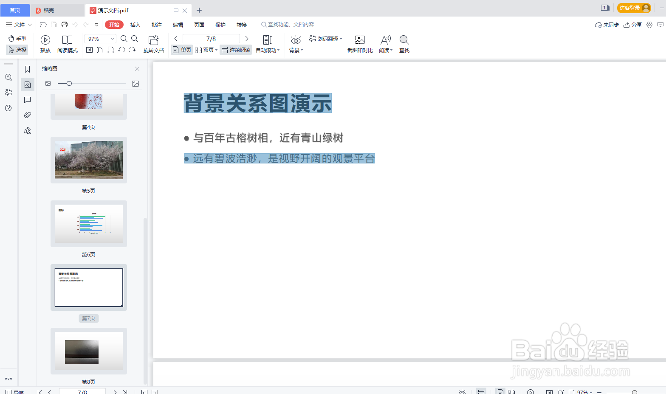The width and height of the screenshot is (666, 394).
Task: Click the Find (查找) magnifier icon
Action: (x=404, y=40)
